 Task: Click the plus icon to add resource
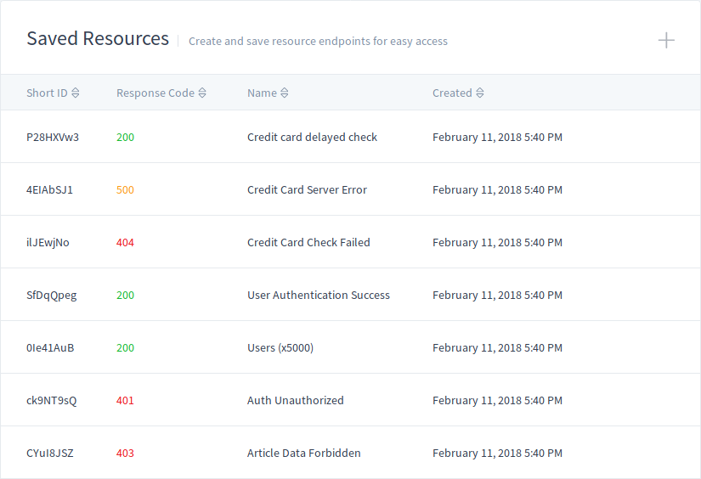click(x=666, y=40)
